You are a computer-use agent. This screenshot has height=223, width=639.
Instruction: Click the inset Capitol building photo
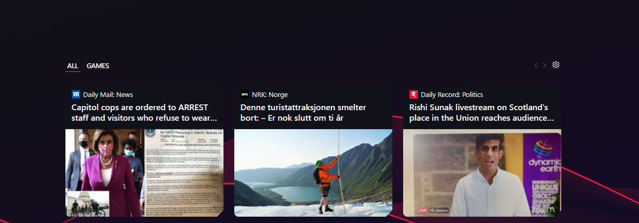click(x=88, y=203)
